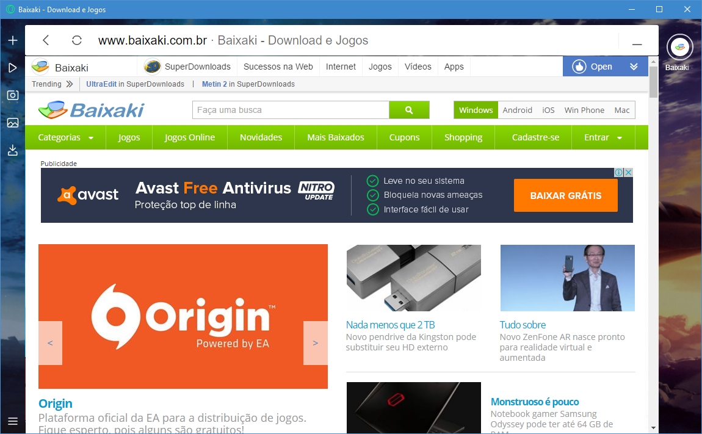
Task: Select the Baixaki speed dial thumbnail
Action: point(679,47)
